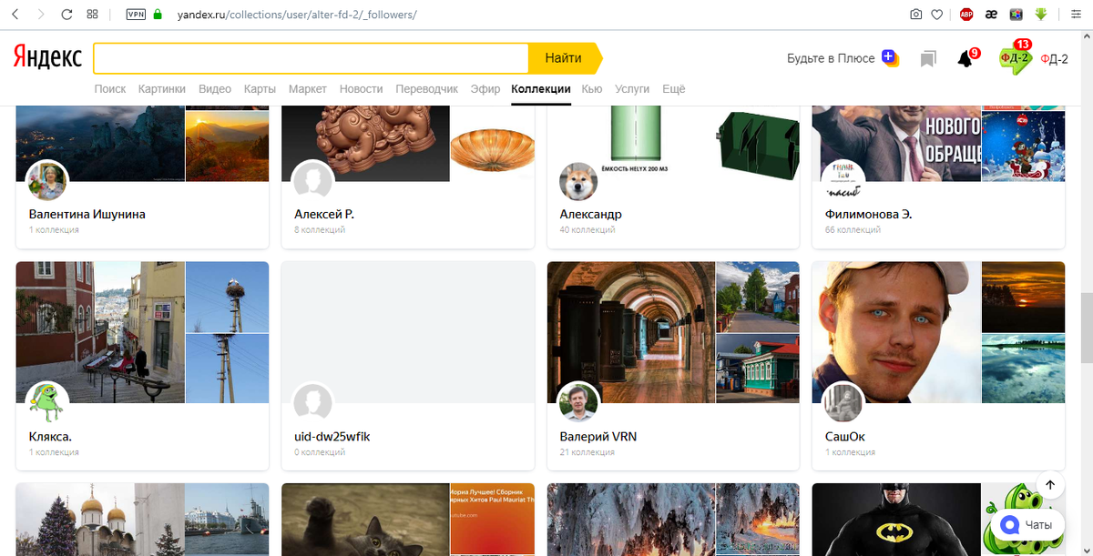Click '21 коллекция' under Валерий VRN
This screenshot has height=556, width=1093.
(x=587, y=452)
